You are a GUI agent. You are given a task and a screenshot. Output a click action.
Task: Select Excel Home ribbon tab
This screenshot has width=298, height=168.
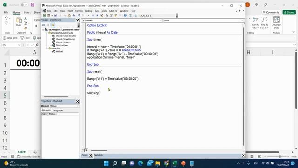point(17,12)
